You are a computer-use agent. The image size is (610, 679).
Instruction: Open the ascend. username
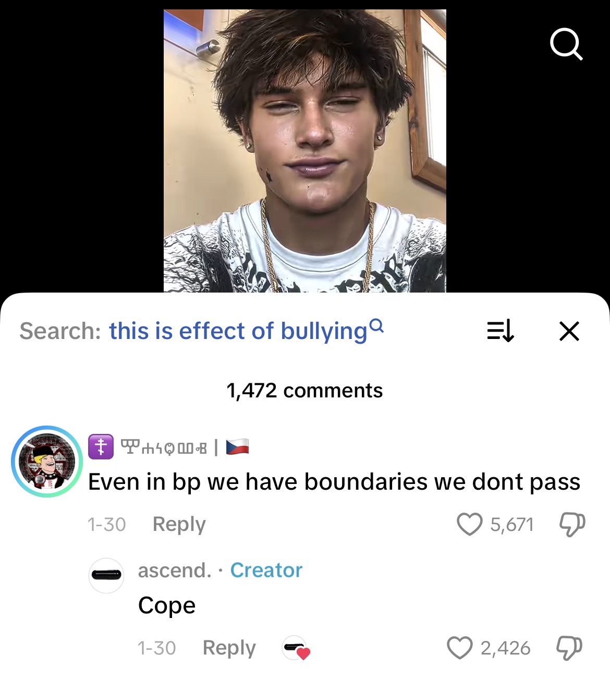175,570
